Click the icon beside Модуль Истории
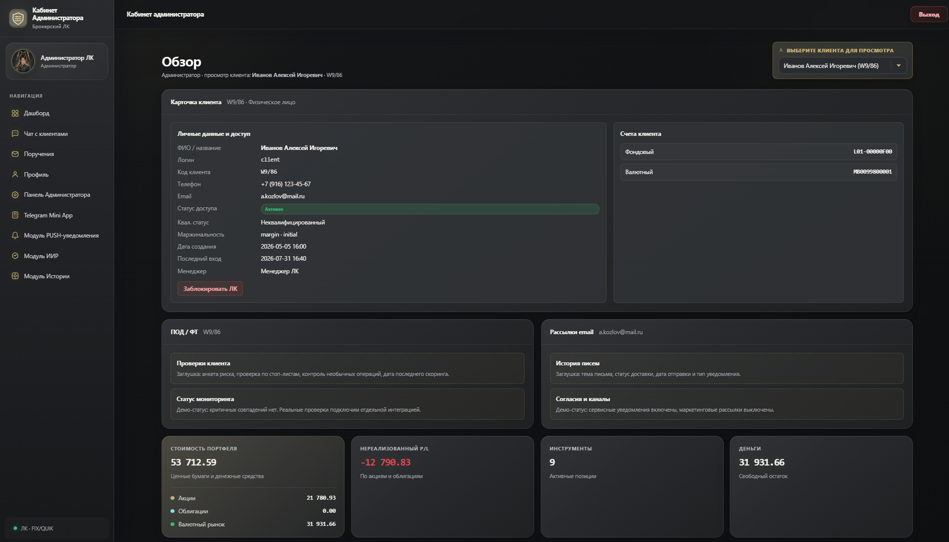The width and height of the screenshot is (949, 542). pyautogui.click(x=15, y=276)
